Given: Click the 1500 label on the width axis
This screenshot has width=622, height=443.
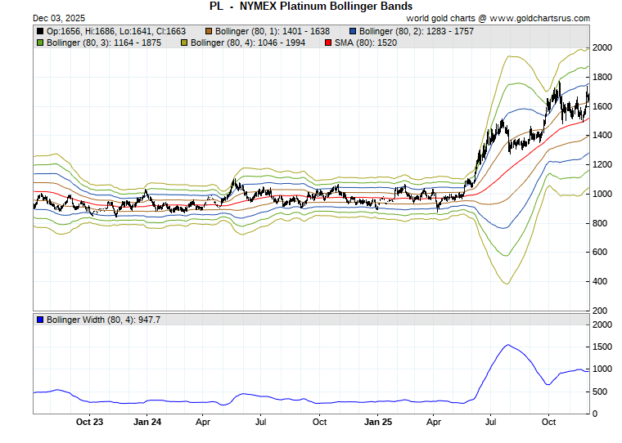Looking at the screenshot, I should coord(603,347).
